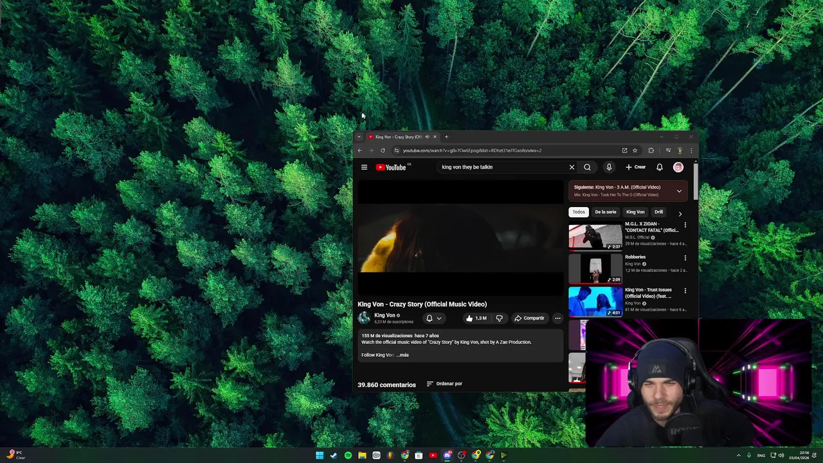Open Chrome three-dot menu

tap(691, 150)
